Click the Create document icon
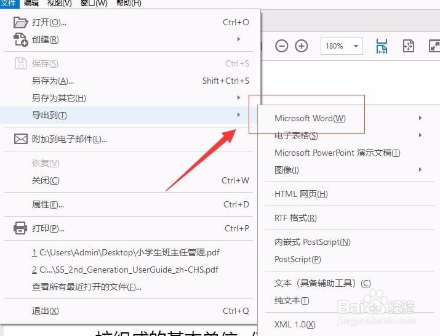 [x=21, y=39]
